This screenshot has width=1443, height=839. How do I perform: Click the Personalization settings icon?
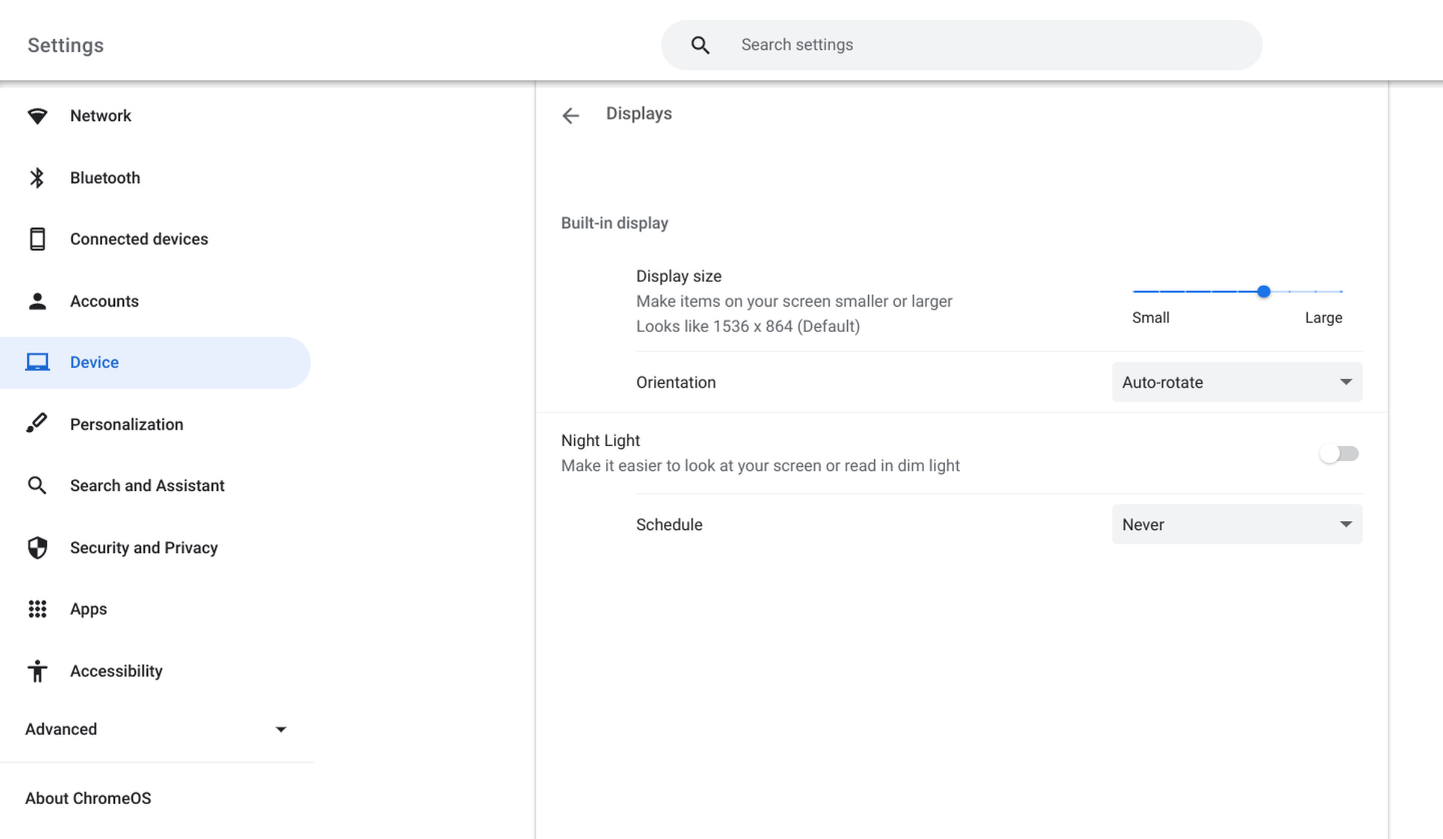pos(37,423)
